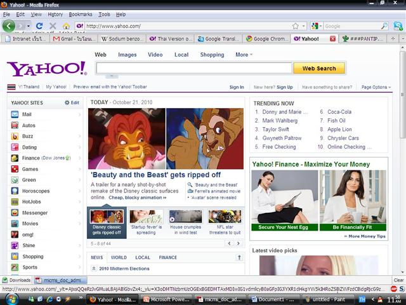Open the omg! site icon
Viewport: 406px width, 305px height.
[x=15, y=234]
